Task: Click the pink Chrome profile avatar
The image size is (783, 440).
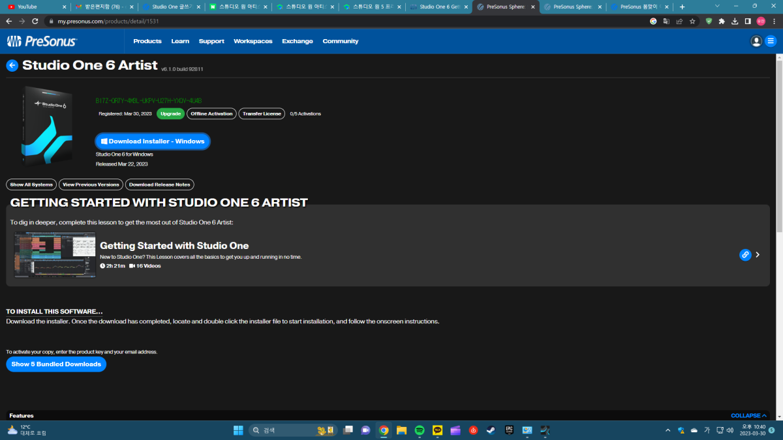Action: click(x=761, y=21)
